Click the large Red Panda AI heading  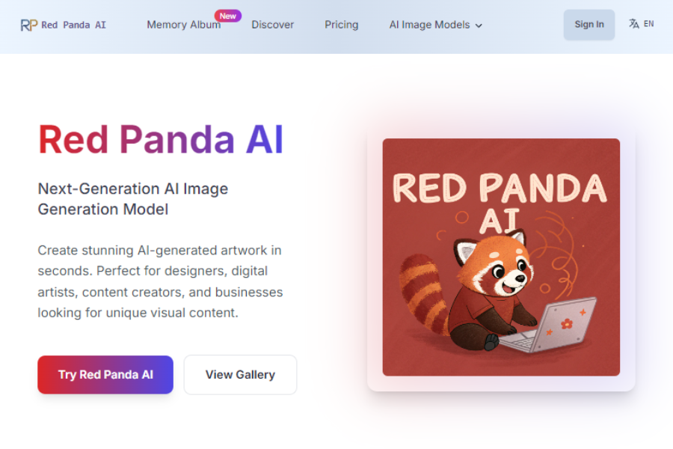(x=161, y=139)
